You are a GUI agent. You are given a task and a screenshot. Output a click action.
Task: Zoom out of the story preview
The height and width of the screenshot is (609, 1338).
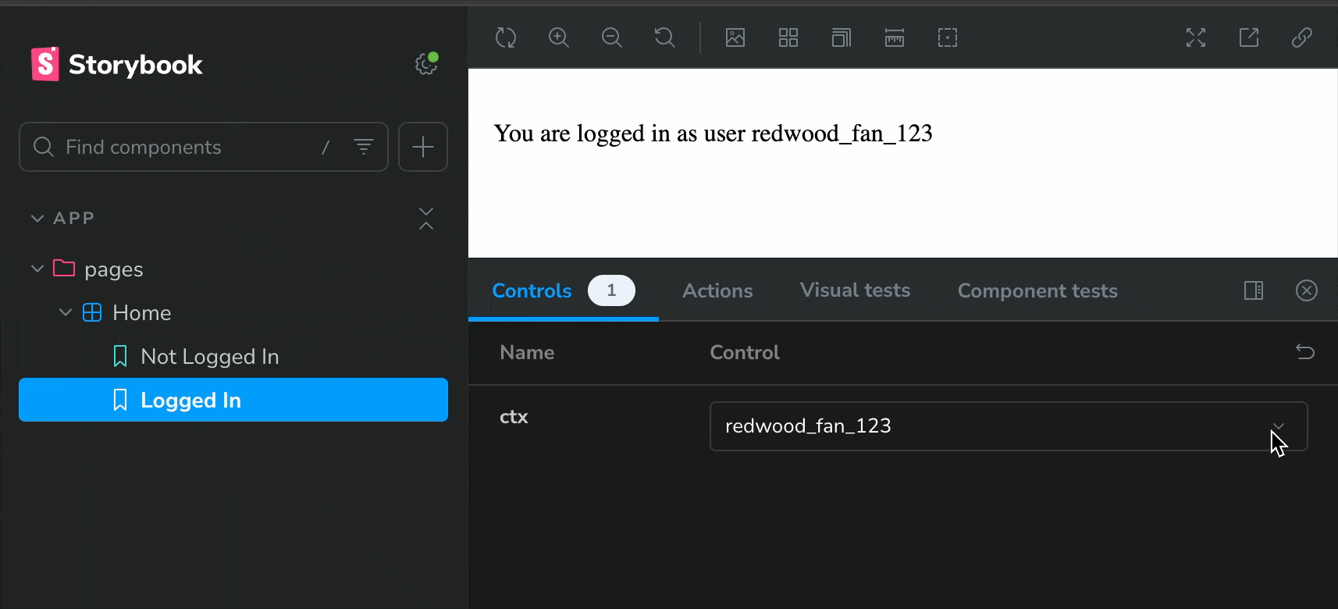(612, 37)
